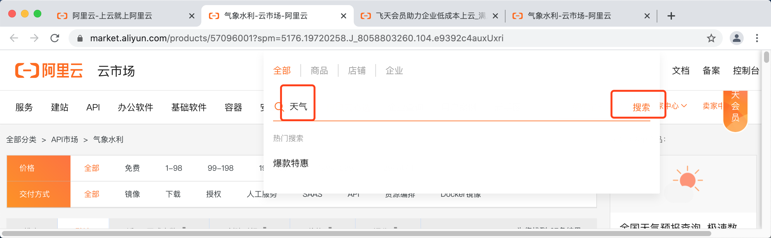
Task: Click the horizontal page scrollbar
Action: tap(357, 234)
